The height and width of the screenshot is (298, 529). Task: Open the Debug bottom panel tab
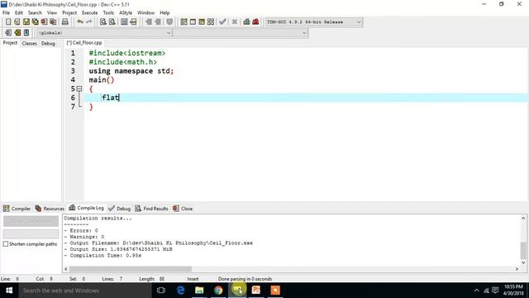click(119, 209)
